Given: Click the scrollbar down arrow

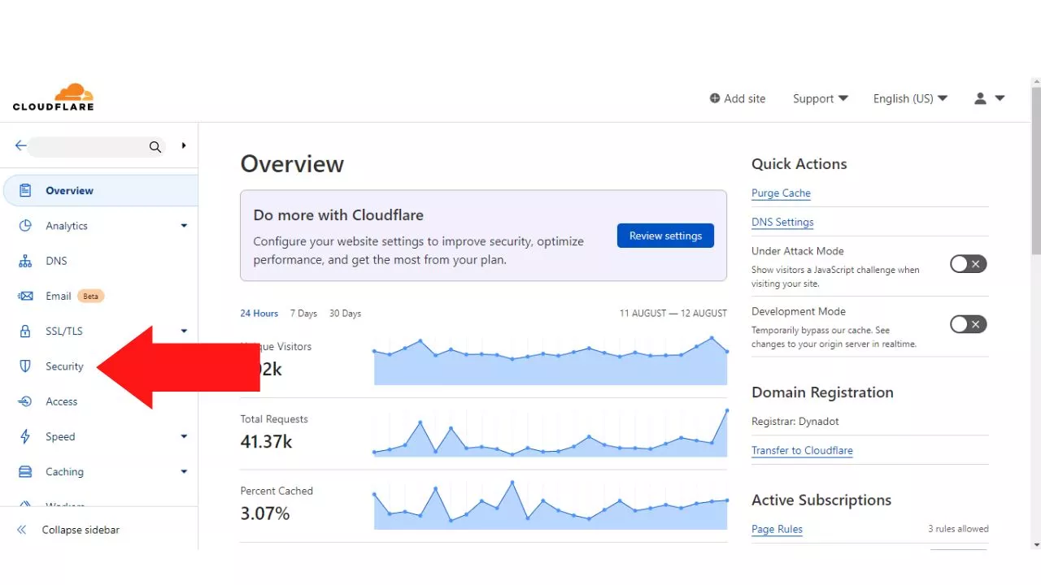Looking at the screenshot, I should 1035,544.
